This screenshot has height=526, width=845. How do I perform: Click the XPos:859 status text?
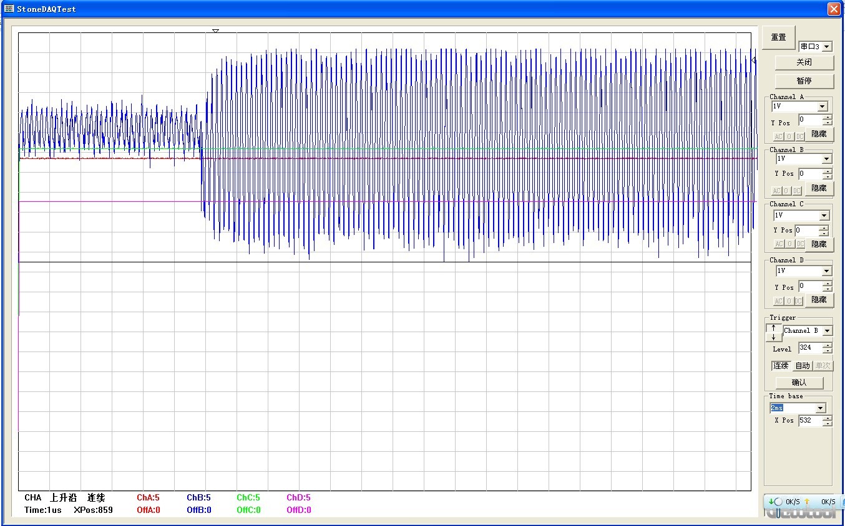(x=93, y=510)
